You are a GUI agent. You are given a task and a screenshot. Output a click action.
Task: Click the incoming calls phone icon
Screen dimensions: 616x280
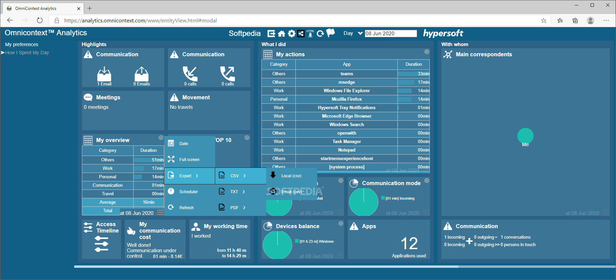(190, 74)
